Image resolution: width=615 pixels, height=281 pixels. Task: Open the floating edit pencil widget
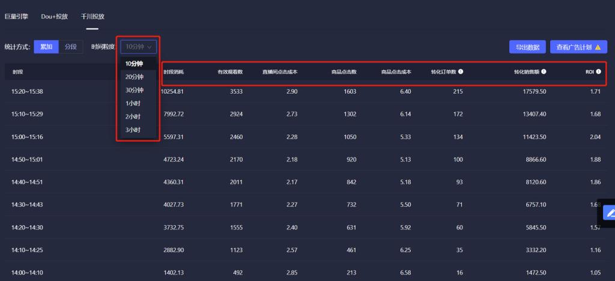click(610, 213)
